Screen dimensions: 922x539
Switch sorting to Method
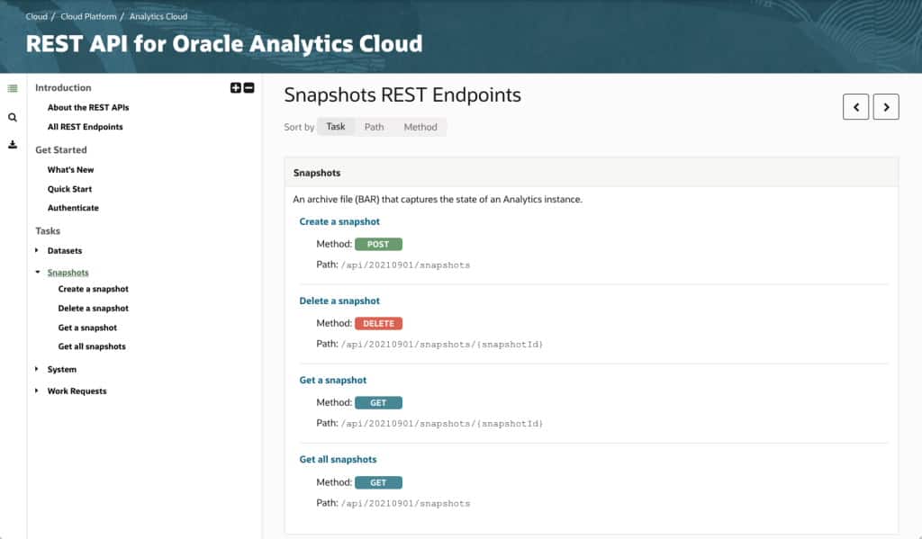[x=420, y=127]
